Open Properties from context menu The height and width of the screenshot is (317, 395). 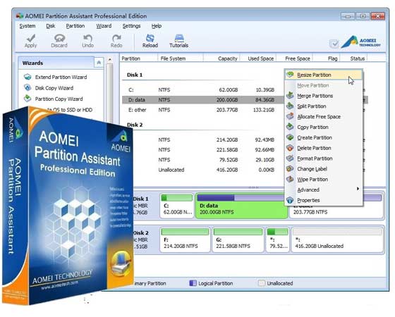tap(324, 200)
